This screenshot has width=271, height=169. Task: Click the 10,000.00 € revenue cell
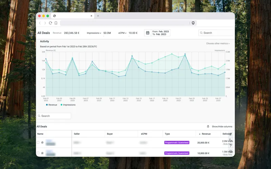[203, 153]
